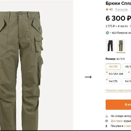Choose the second 46 size option
Viewport: 131px width, 131px height.
pos(127,67)
